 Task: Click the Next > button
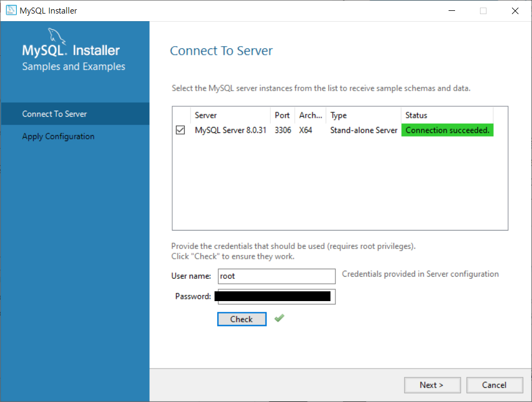click(x=432, y=385)
